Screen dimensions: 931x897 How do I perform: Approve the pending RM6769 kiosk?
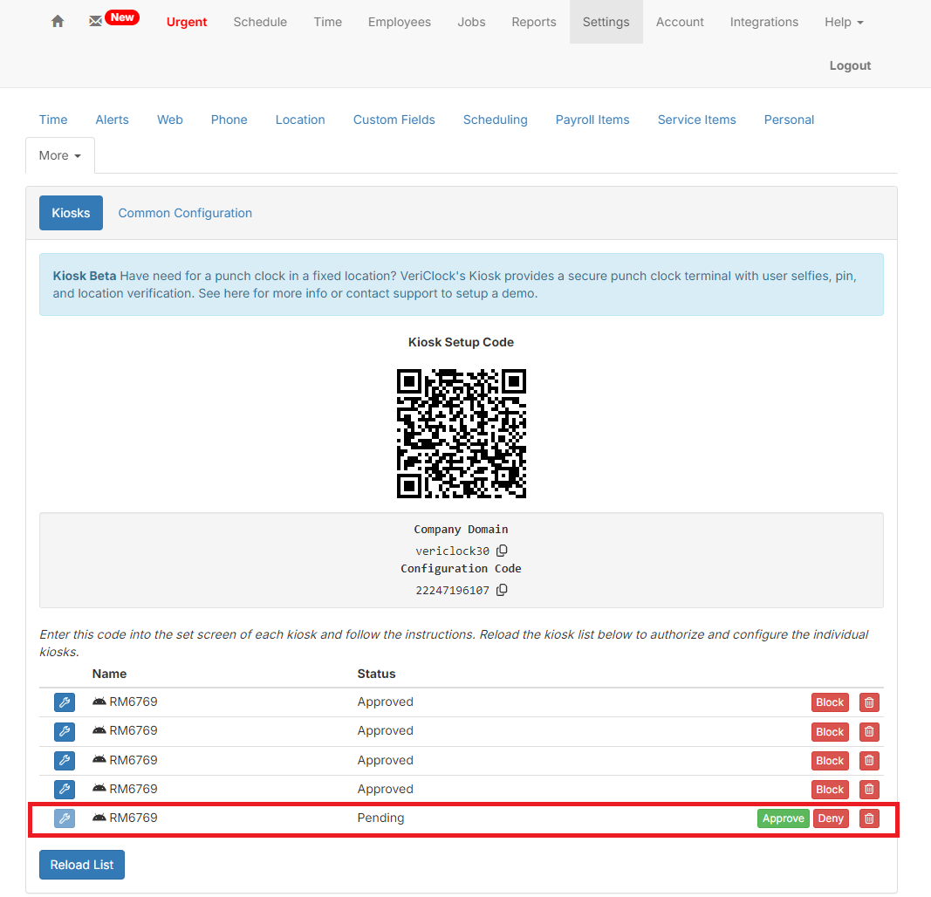[783, 818]
